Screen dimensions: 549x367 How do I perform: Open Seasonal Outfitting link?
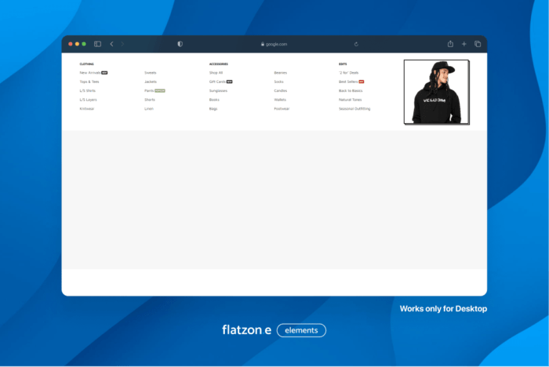354,108
